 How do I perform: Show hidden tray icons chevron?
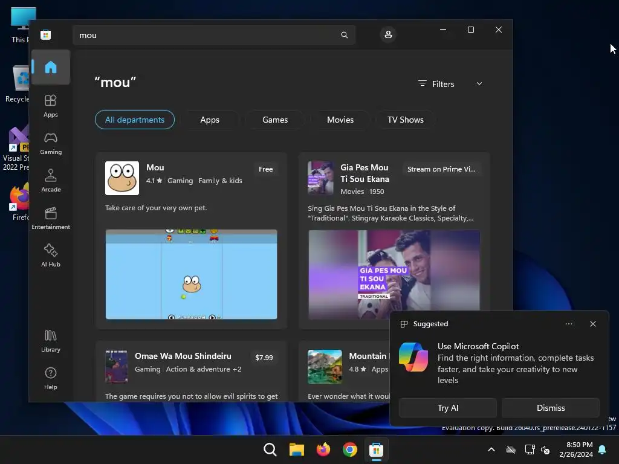pos(491,449)
